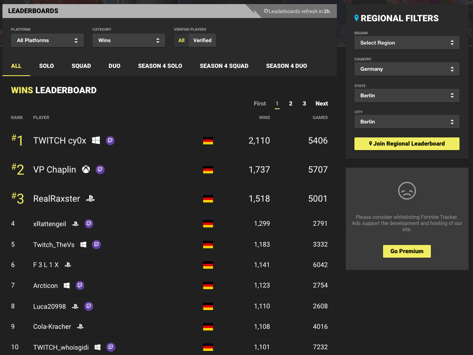Click the Windows icon next to TWITCH cy0x
The height and width of the screenshot is (355, 473).
pos(96,140)
